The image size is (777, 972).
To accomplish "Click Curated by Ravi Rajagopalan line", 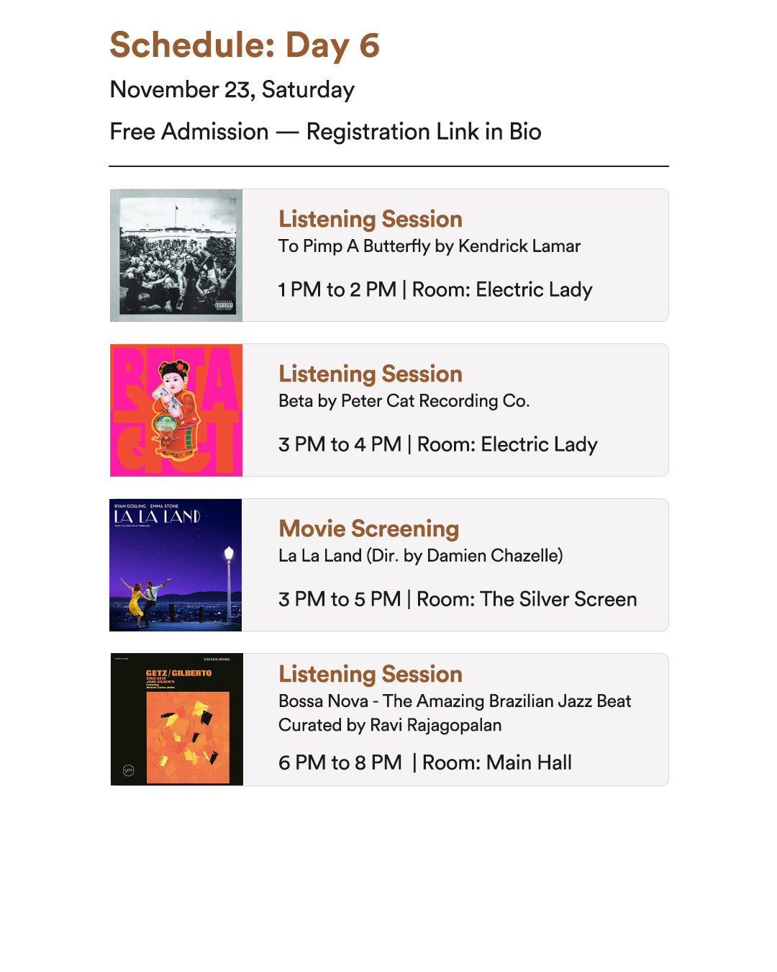I will pos(390,725).
